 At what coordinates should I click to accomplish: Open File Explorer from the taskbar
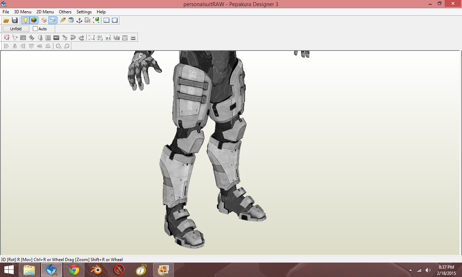point(29,270)
